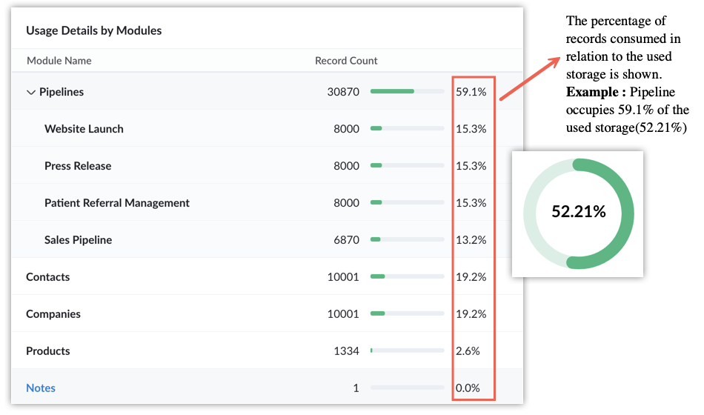This screenshot has width=704, height=415.
Task: Click the Products module name
Action: coord(47,351)
